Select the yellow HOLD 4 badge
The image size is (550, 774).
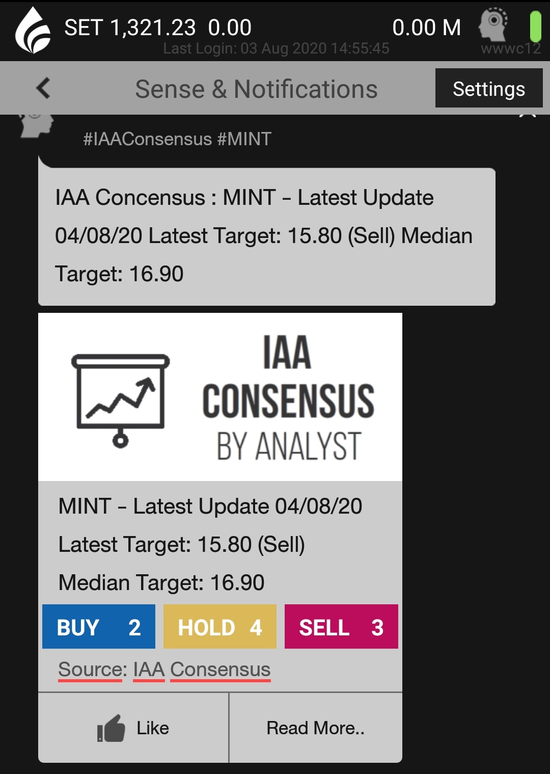click(219, 627)
